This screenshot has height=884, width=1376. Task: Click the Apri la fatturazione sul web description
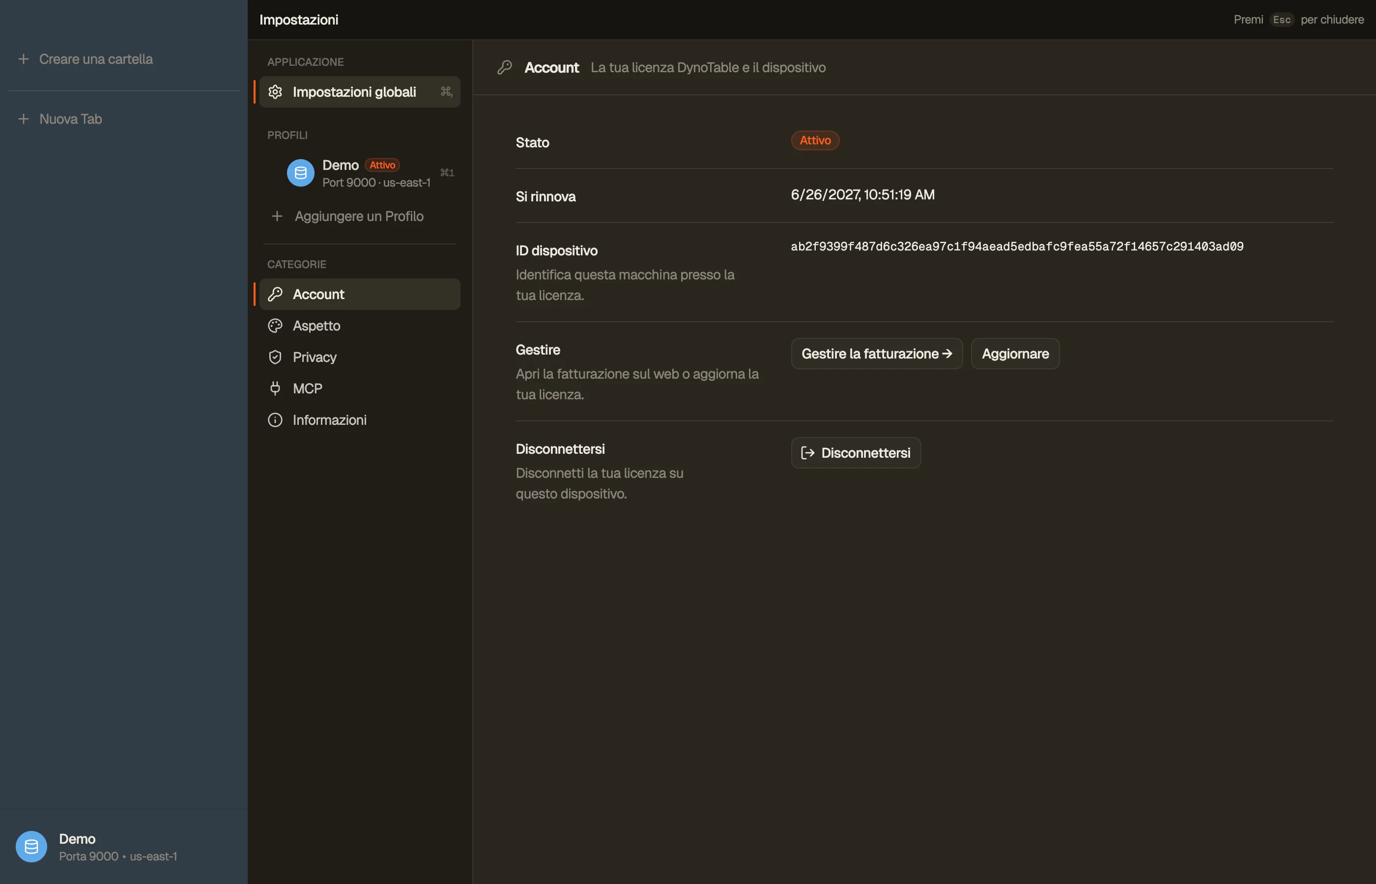pos(637,384)
